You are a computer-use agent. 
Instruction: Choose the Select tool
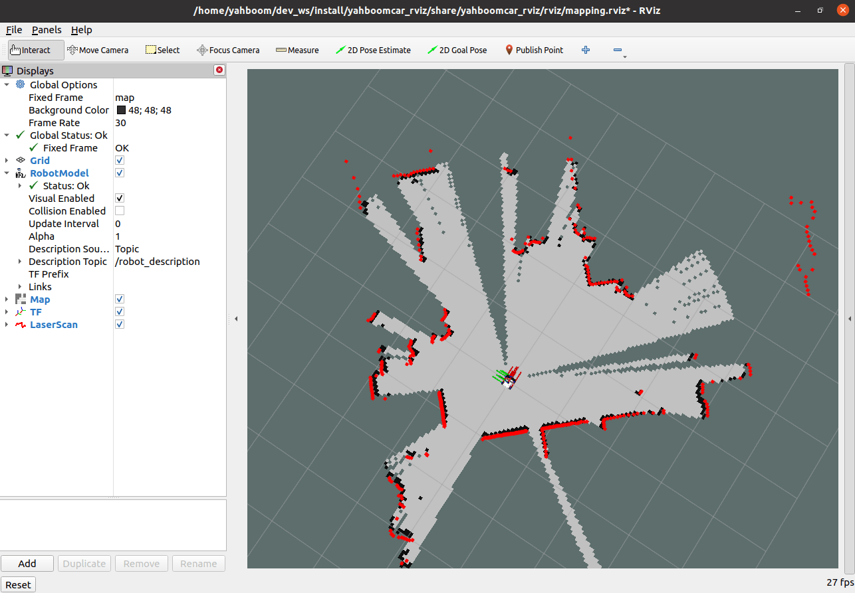(163, 50)
